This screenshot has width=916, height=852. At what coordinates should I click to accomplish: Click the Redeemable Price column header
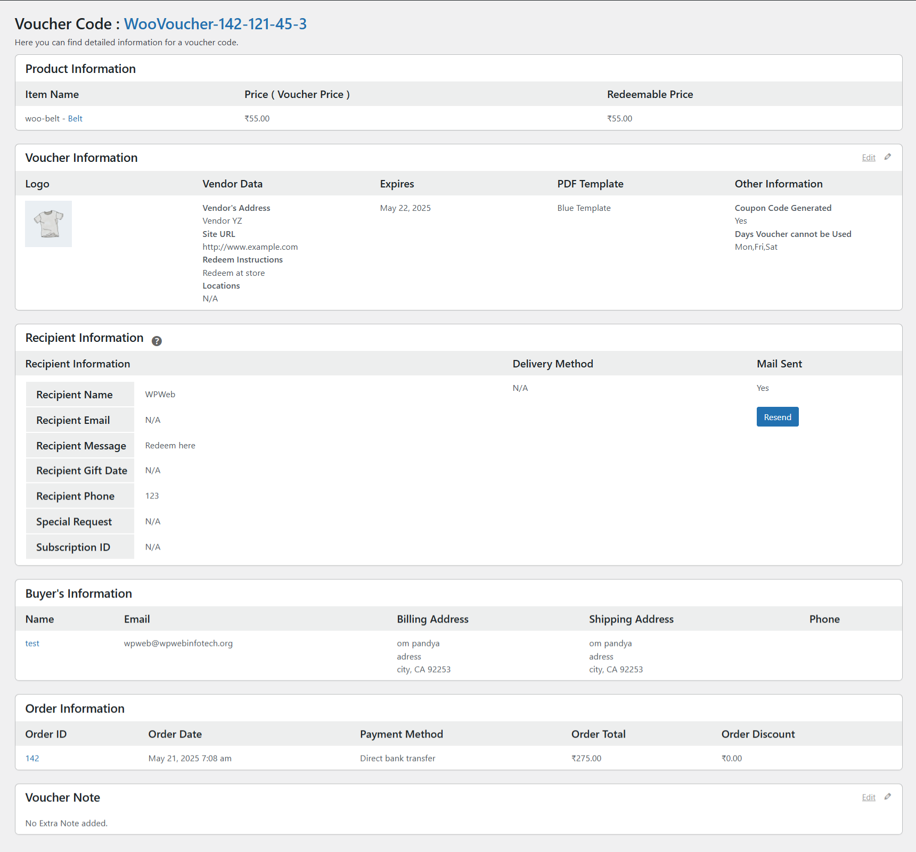(650, 94)
